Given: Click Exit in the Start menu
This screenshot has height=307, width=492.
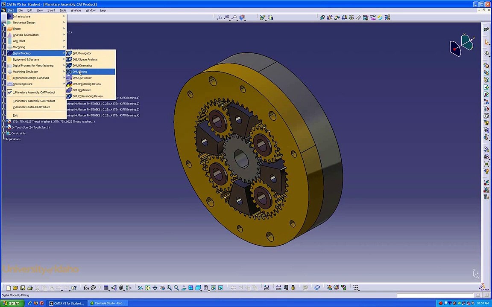Looking at the screenshot, I should pyautogui.click(x=36, y=116).
